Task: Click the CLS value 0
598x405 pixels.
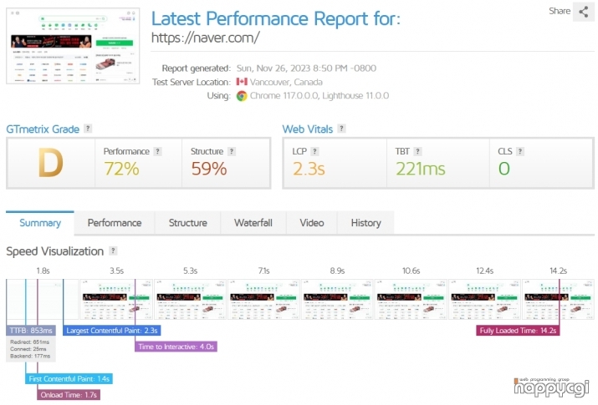Action: pyautogui.click(x=503, y=169)
